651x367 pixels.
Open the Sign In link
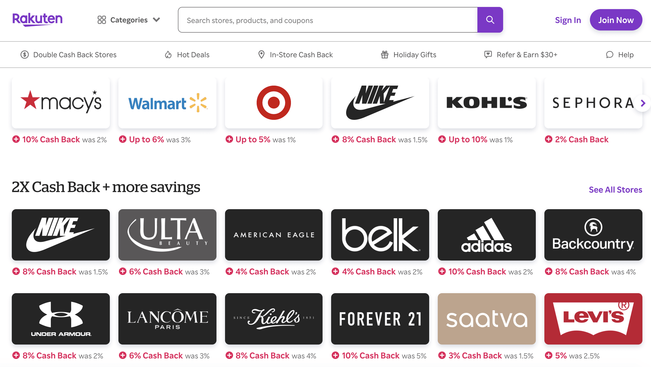pos(568,20)
